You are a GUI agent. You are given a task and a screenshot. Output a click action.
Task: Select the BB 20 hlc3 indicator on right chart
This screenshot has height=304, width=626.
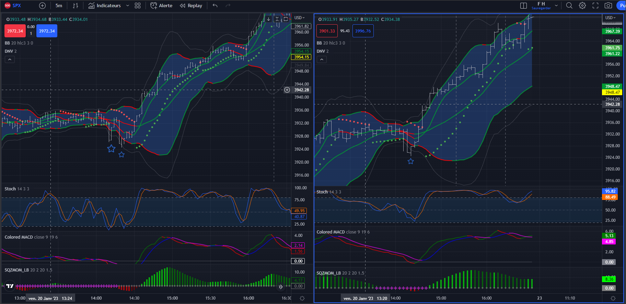(331, 43)
